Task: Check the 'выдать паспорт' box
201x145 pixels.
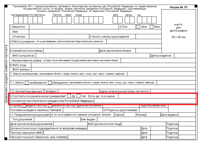Action: pyautogui.click(x=24, y=105)
